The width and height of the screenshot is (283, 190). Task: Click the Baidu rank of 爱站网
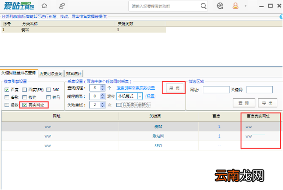pyautogui.click(x=219, y=136)
